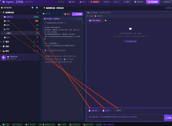Click the 清除对话 clear chat button
This screenshot has width=172, height=126.
pyautogui.click(x=139, y=2)
